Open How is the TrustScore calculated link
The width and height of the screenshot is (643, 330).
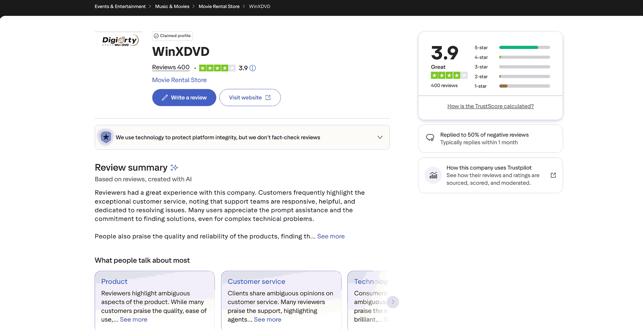point(490,106)
